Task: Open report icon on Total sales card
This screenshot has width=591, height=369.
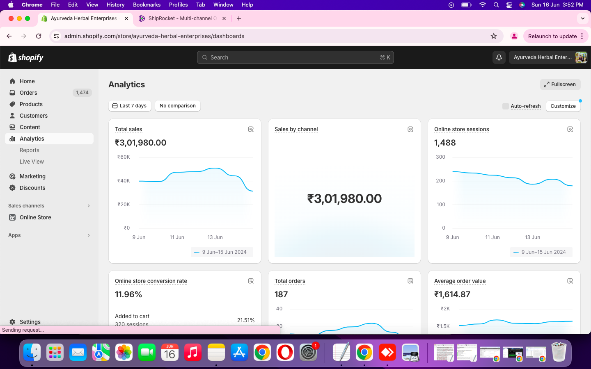Action: tap(251, 130)
